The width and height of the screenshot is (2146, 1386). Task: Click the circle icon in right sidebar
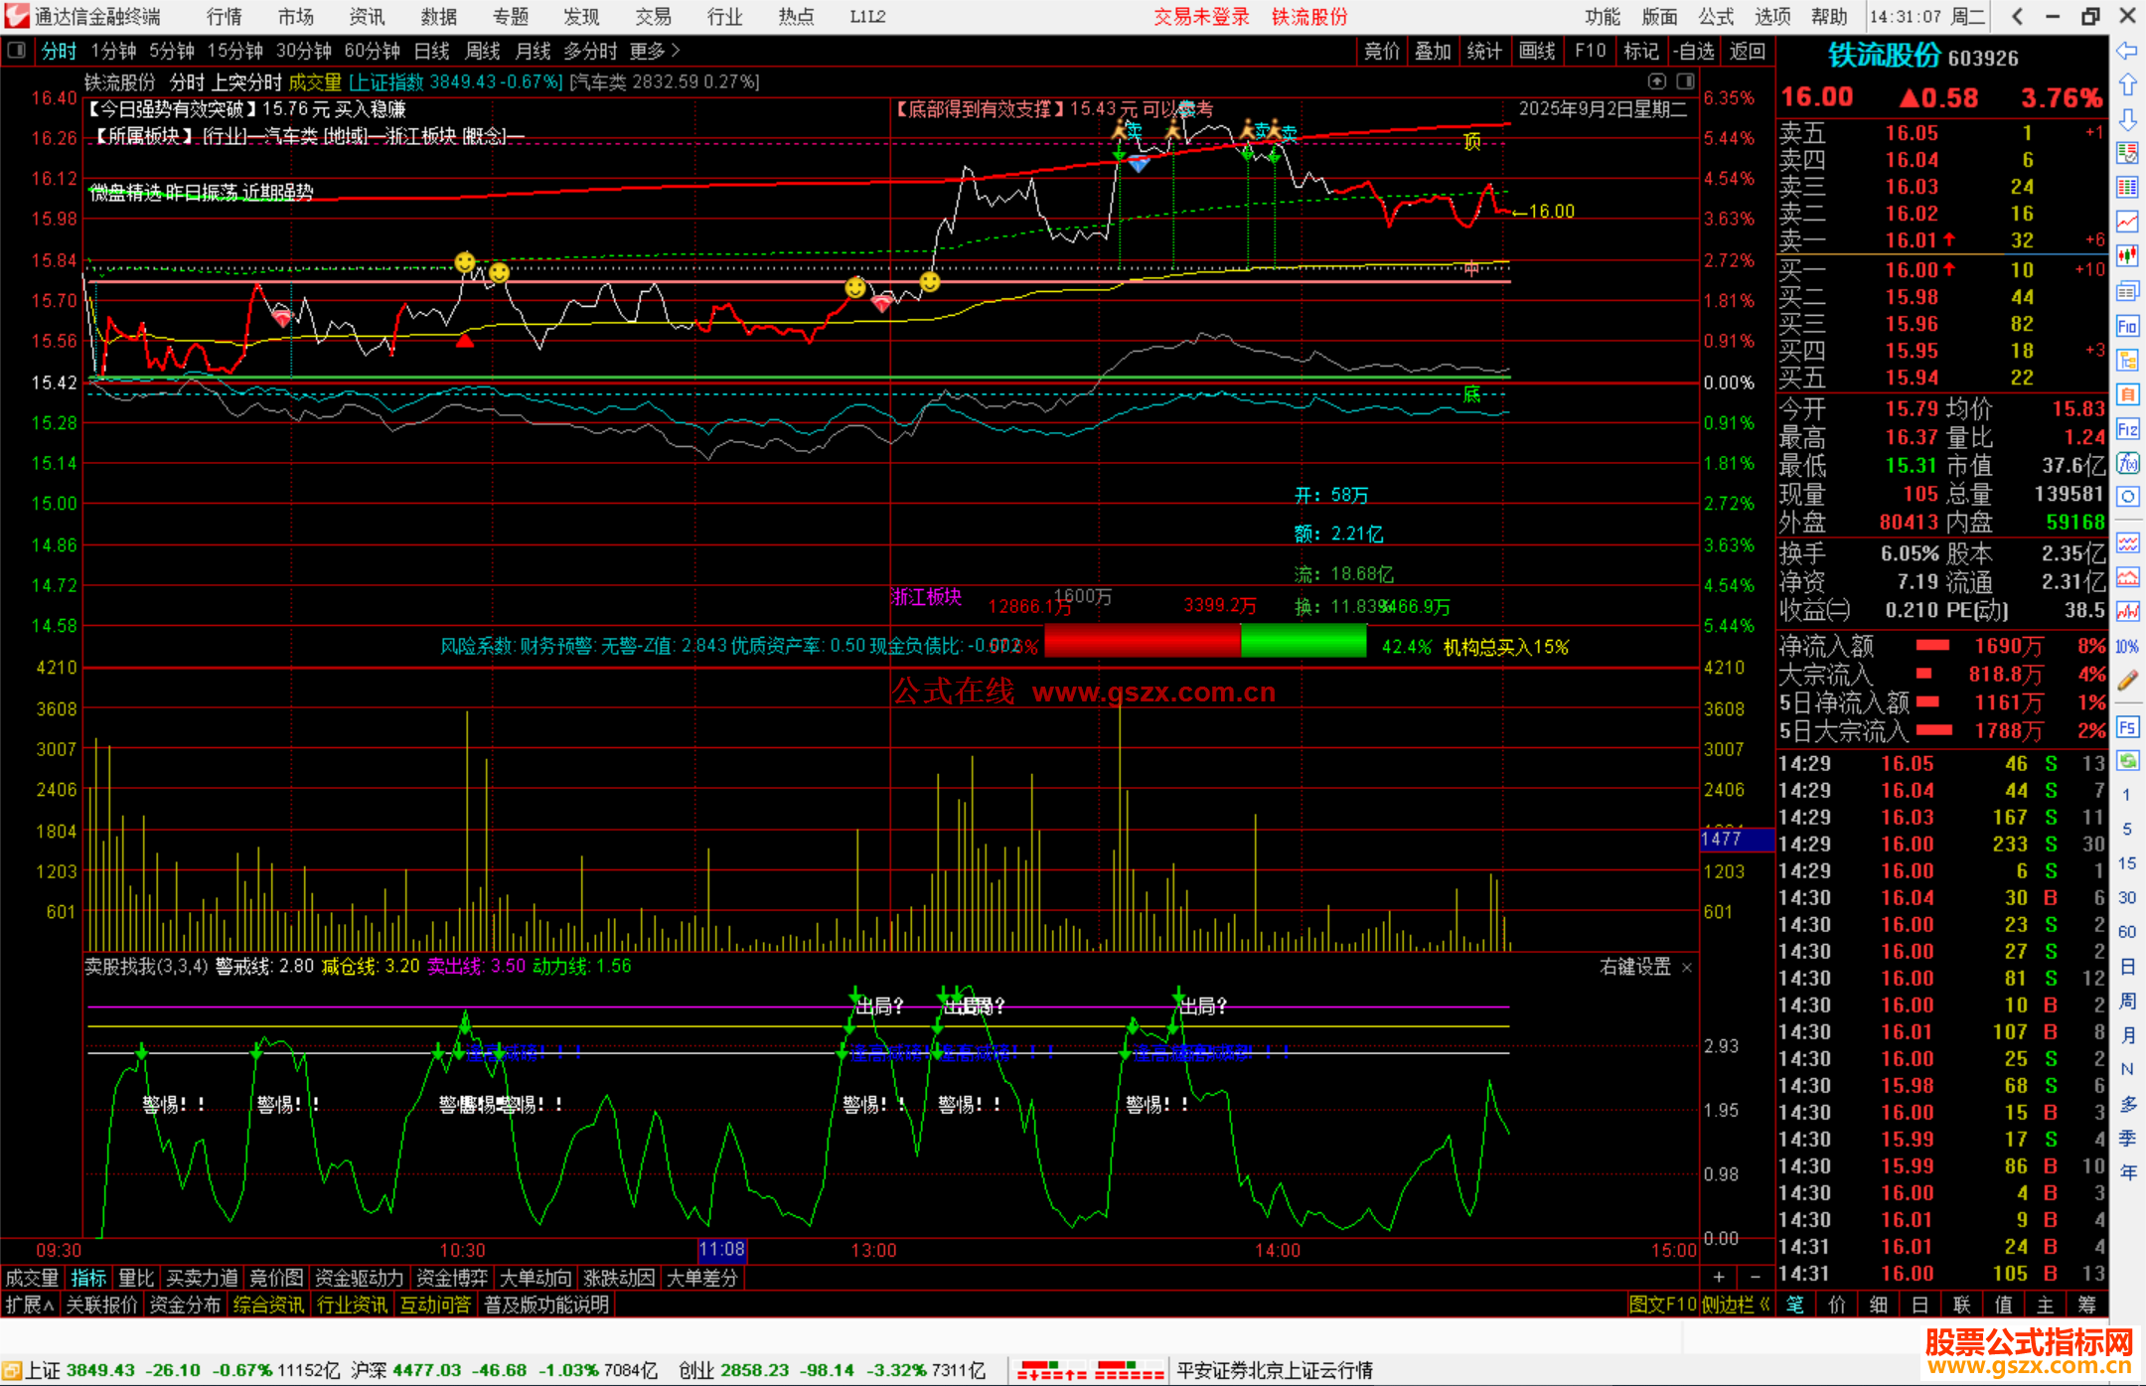click(x=2127, y=497)
